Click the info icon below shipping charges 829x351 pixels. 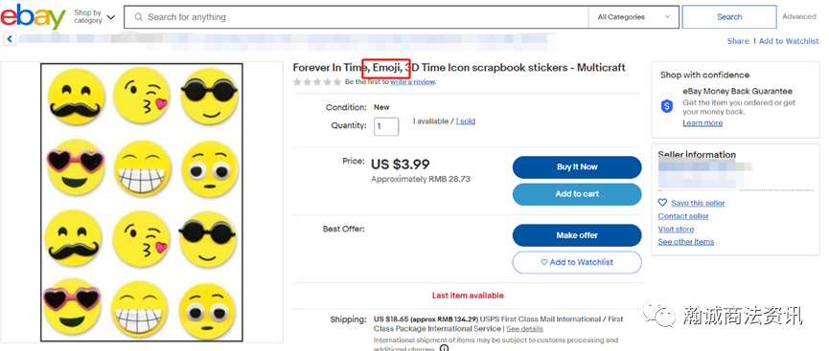point(444,348)
